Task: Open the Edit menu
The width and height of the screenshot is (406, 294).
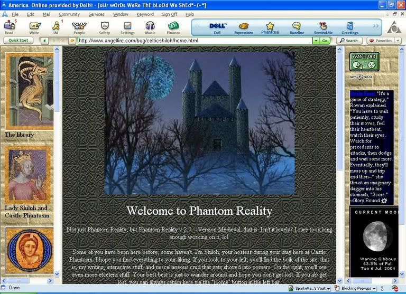Action: (x=31, y=14)
